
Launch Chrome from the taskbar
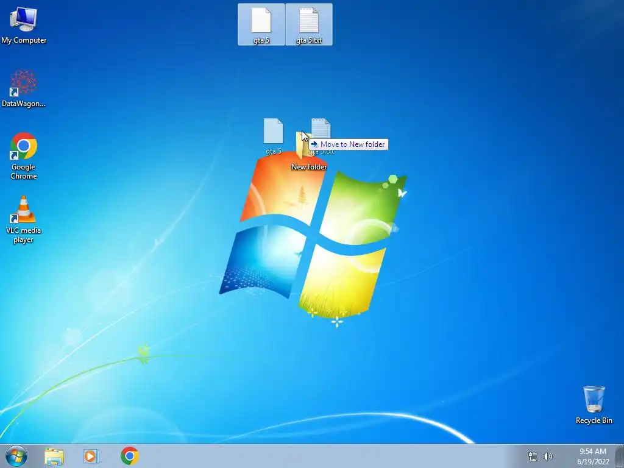[130, 456]
